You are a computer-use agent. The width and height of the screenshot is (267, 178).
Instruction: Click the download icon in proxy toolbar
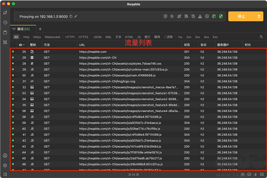(x=200, y=16)
